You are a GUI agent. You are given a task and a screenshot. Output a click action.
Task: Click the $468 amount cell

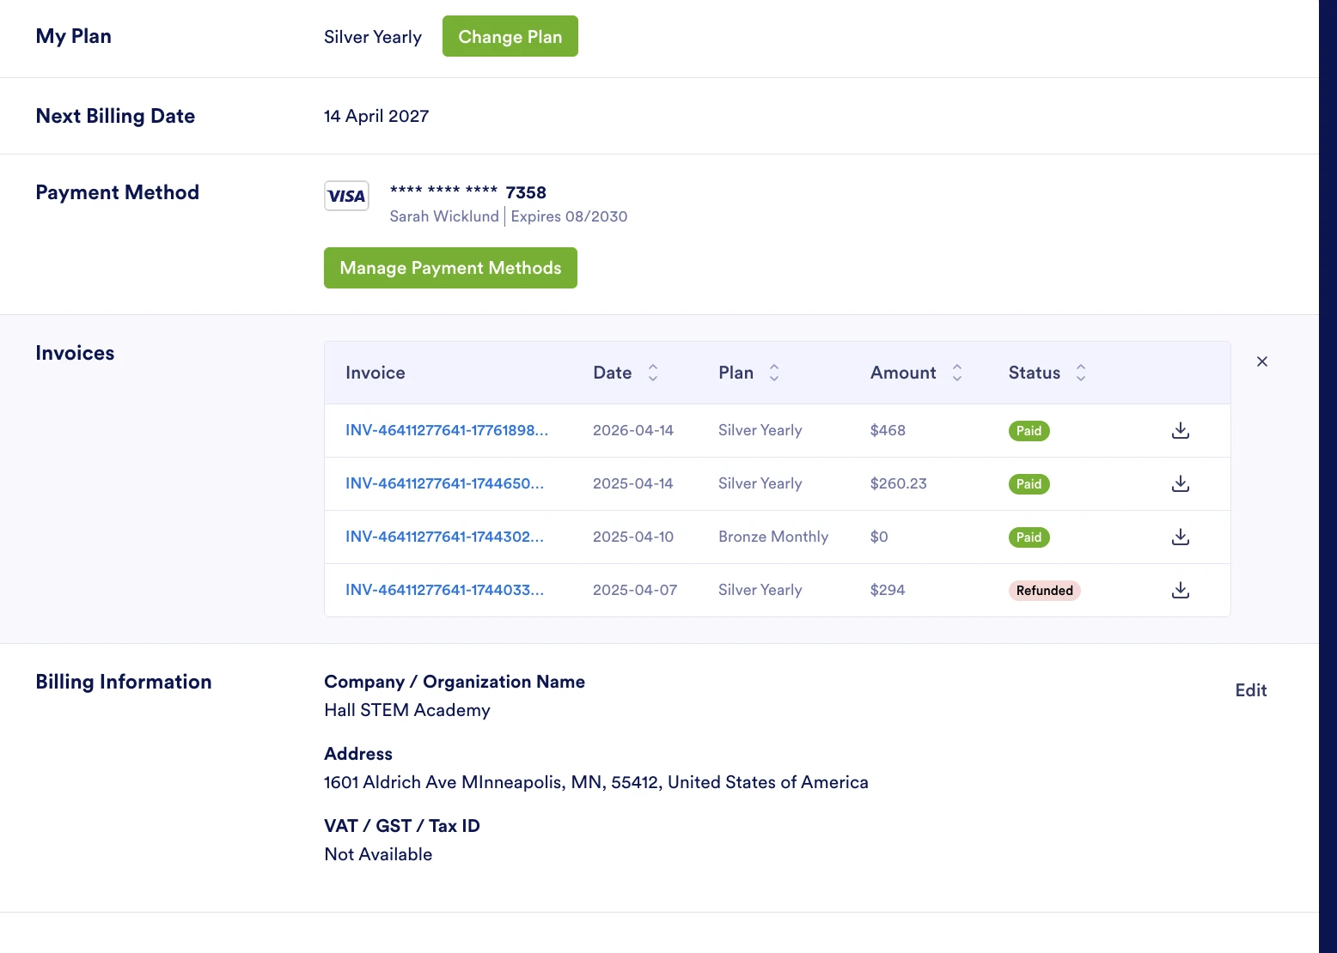point(888,430)
